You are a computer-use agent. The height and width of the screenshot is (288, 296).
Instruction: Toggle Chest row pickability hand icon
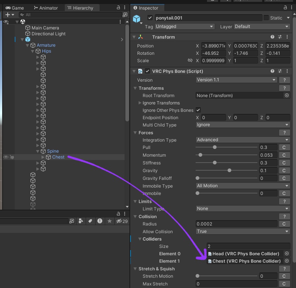tap(12, 157)
